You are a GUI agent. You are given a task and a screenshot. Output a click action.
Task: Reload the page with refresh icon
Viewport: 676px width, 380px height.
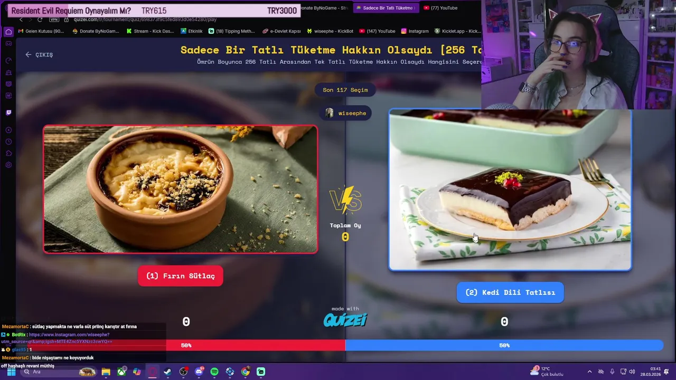(40, 20)
